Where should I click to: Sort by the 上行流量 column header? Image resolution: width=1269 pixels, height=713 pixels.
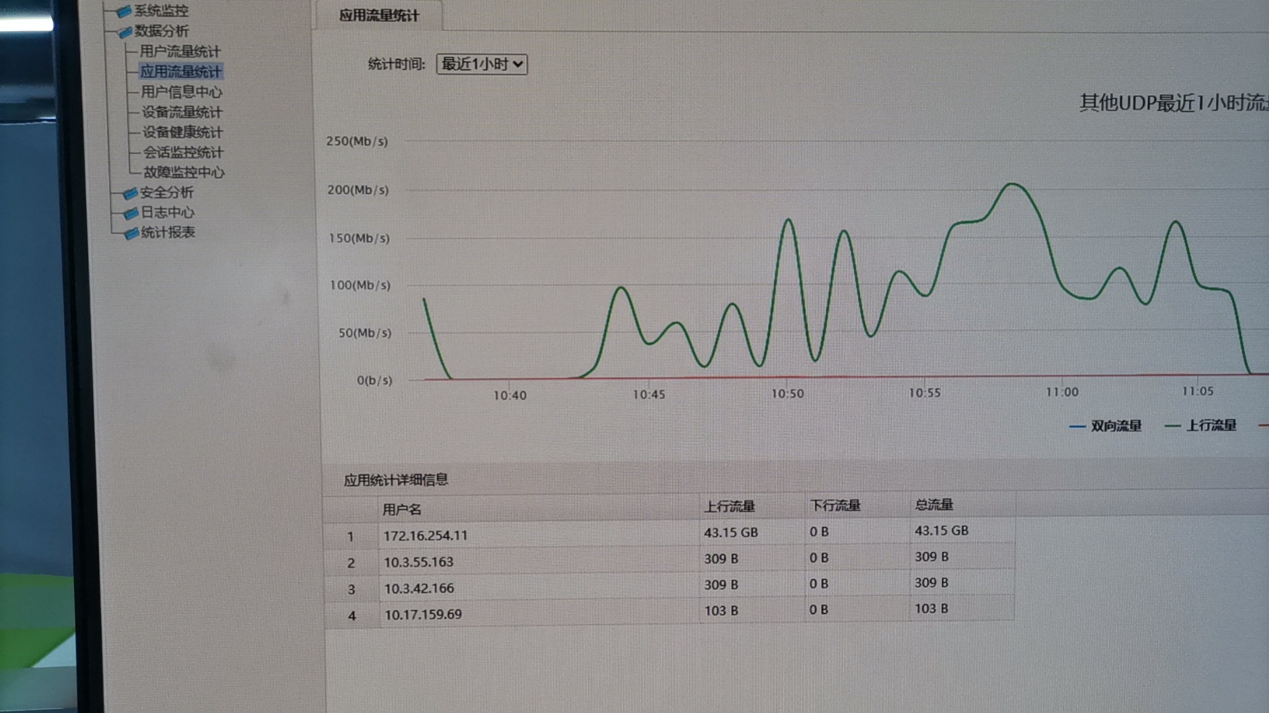click(x=729, y=506)
